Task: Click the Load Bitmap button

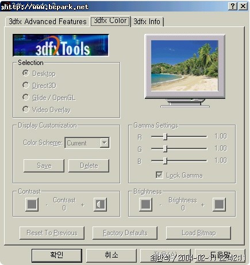Action: 198,233
